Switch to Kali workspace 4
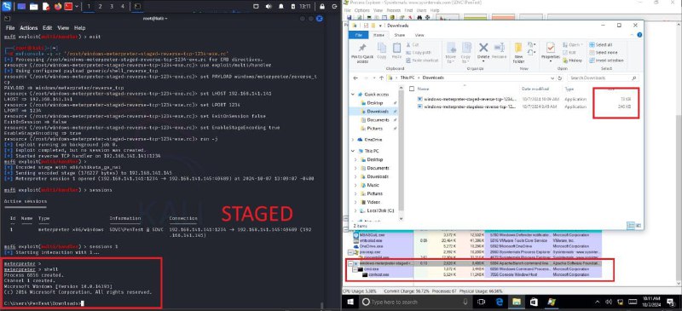Image resolution: width=682 pixels, height=311 pixels. click(x=122, y=7)
